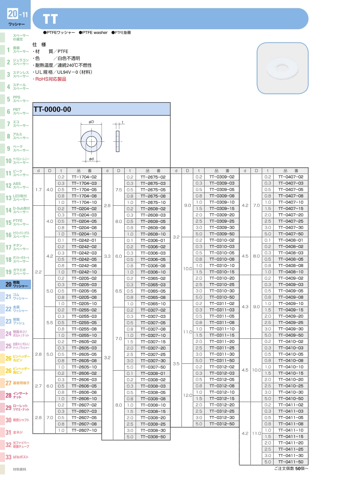Select section 28 インサートナット
This screenshot has height=482, width=341.
pyautogui.click(x=17, y=395)
